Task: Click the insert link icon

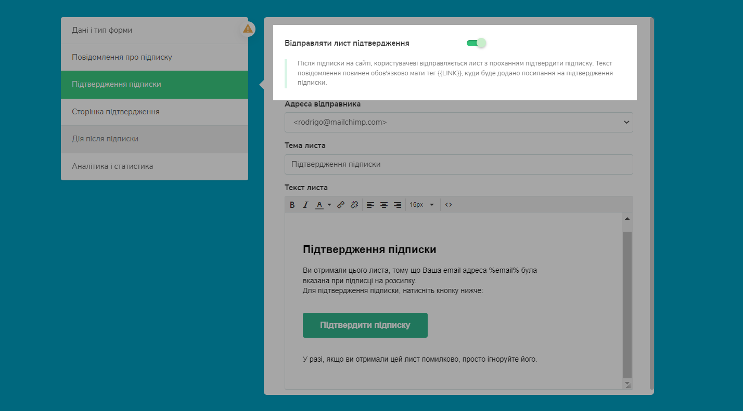Action: click(x=341, y=205)
